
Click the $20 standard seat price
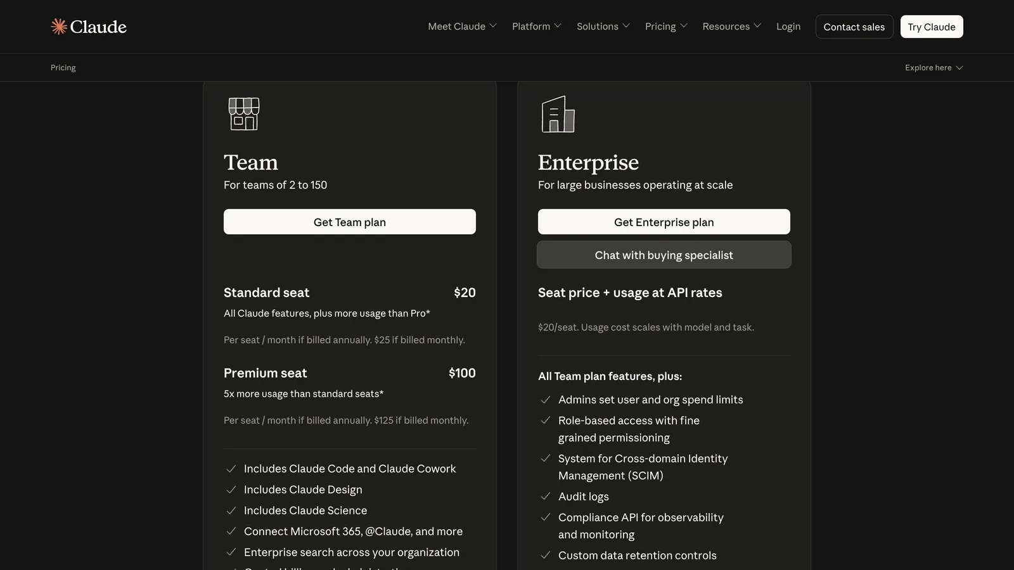465,293
